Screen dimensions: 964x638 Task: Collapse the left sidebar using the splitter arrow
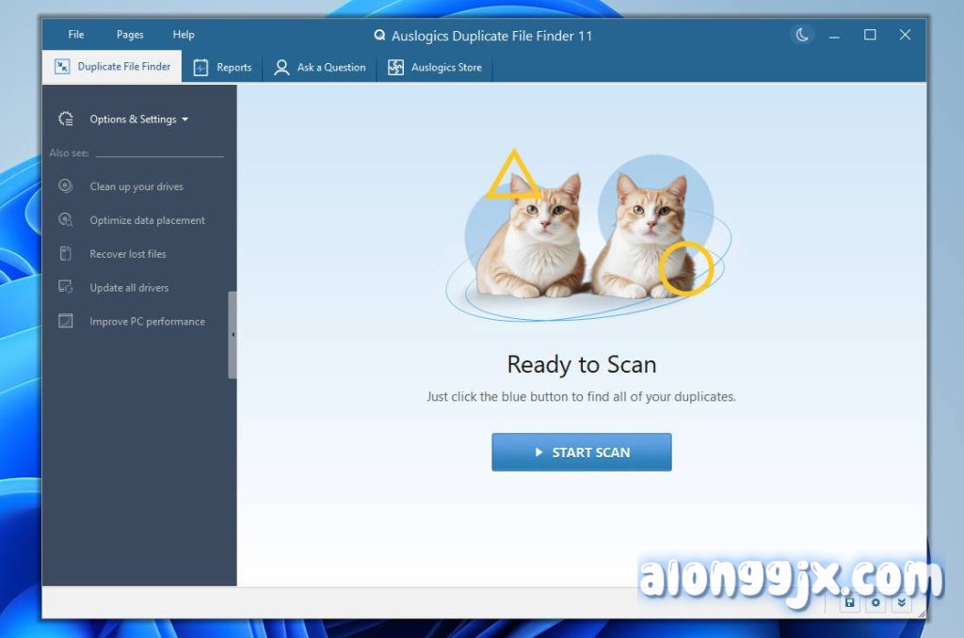(233, 334)
